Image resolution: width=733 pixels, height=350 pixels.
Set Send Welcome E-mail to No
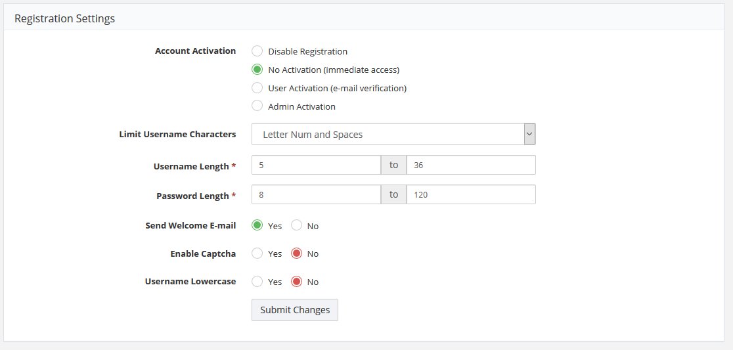[x=297, y=225]
